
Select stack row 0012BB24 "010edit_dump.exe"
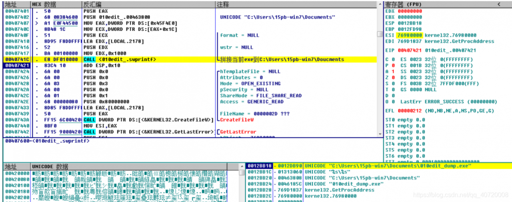click(x=379, y=184)
